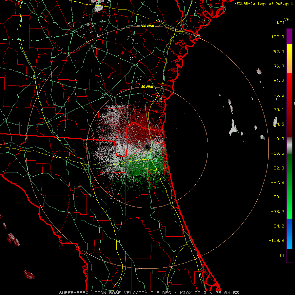Click the [KT] units label
Screen dimensions: 295x295
[280, 23]
